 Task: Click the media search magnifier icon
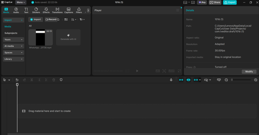[x=58, y=20]
